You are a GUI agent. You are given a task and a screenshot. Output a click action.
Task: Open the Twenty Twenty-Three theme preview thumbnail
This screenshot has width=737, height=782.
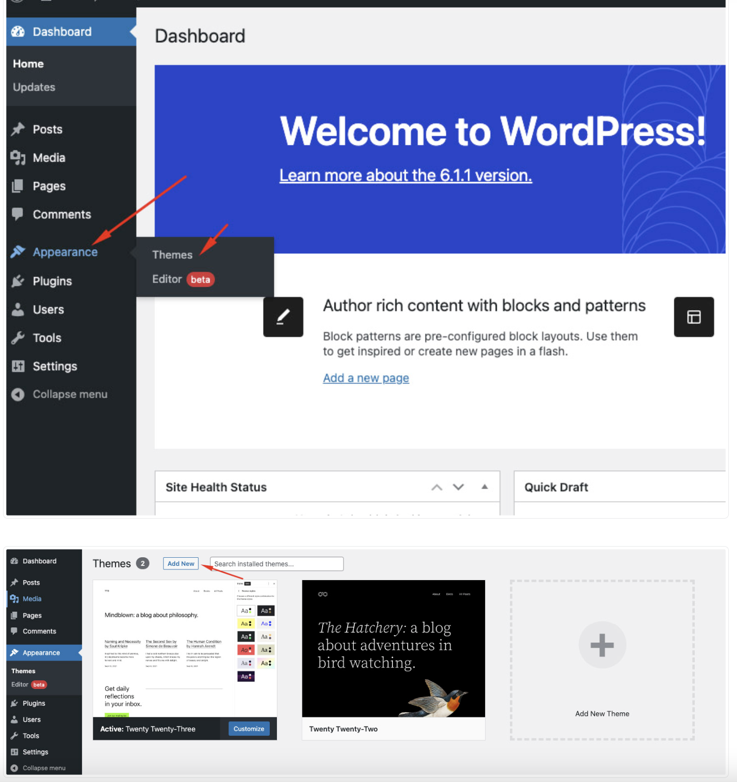pos(185,648)
